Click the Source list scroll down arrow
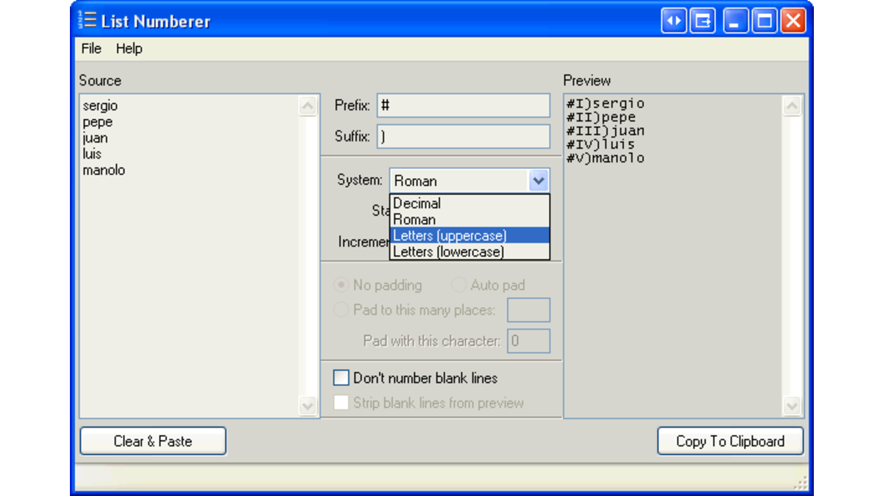 pos(308,406)
